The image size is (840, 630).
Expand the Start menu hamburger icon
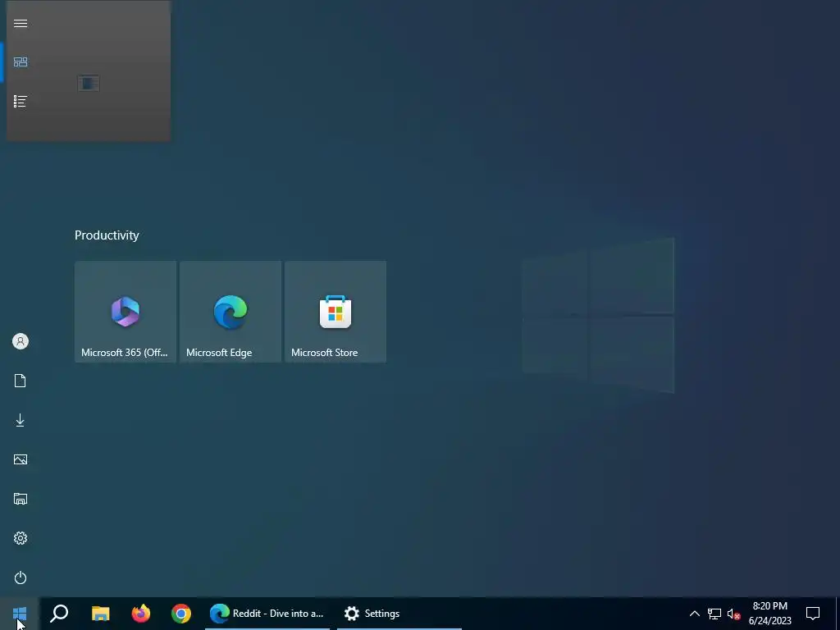21,23
